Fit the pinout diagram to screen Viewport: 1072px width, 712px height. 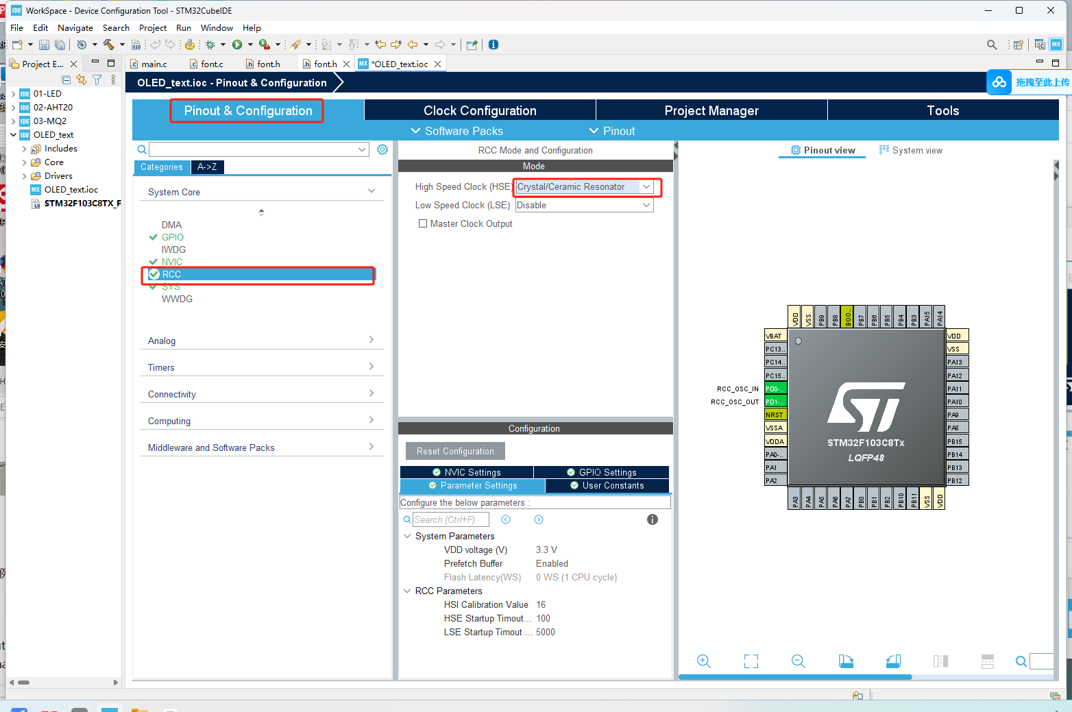pos(751,661)
